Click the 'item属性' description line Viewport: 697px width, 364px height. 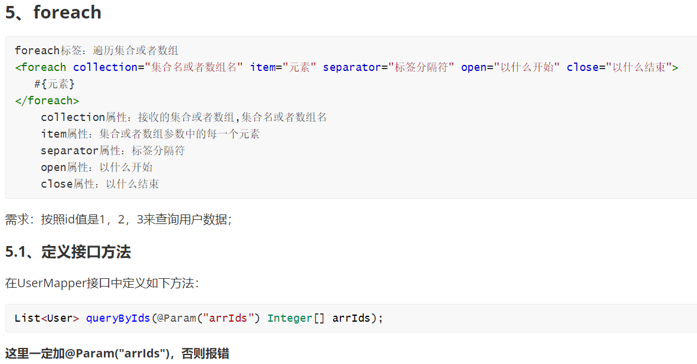[x=151, y=134]
